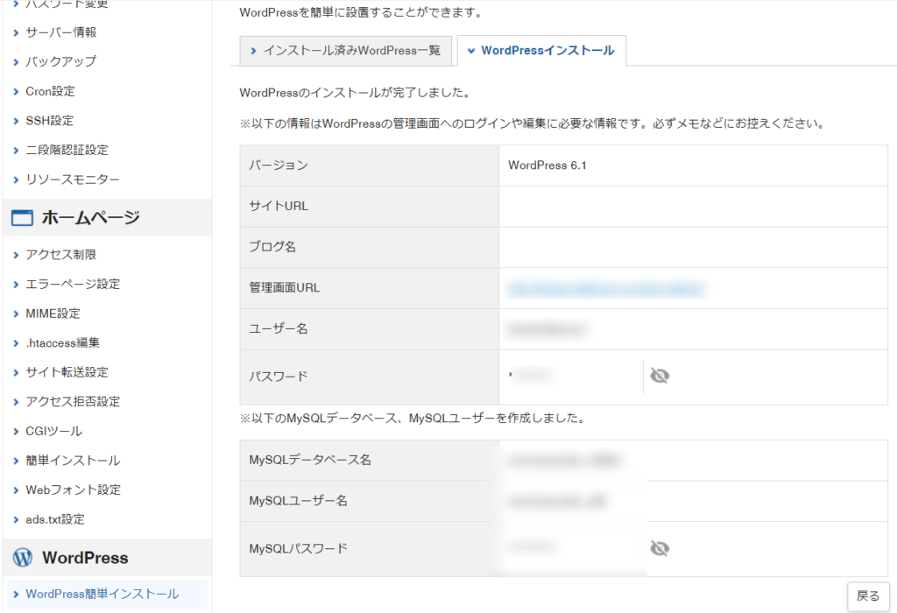The height and width of the screenshot is (613, 897).
Task: Click the chevron on インストール済みWordPress一覧 tab
Action: [253, 51]
